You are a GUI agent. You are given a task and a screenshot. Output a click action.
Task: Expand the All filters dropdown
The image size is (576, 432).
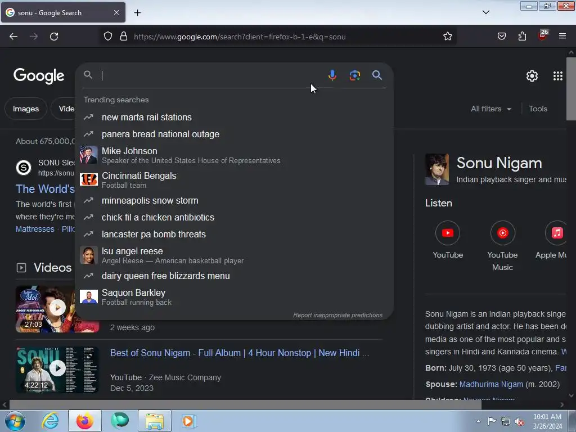tap(491, 109)
